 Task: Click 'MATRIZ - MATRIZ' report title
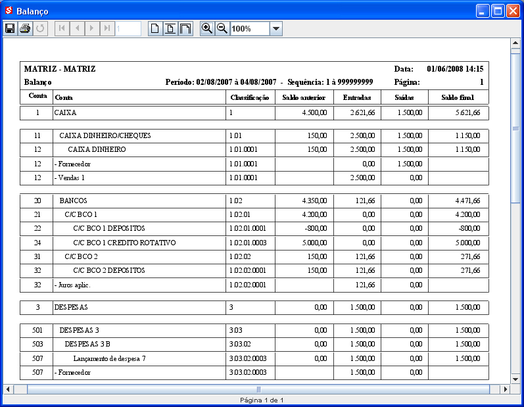60,69
